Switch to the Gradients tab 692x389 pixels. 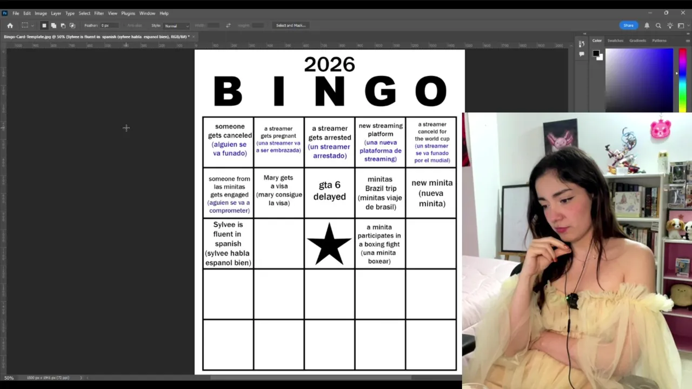[x=637, y=41]
